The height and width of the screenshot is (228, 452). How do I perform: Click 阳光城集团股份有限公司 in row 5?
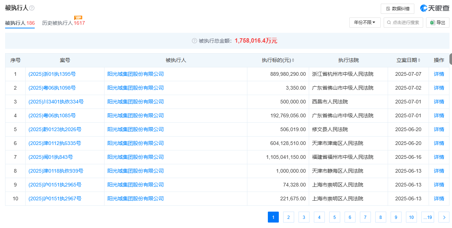(x=136, y=129)
